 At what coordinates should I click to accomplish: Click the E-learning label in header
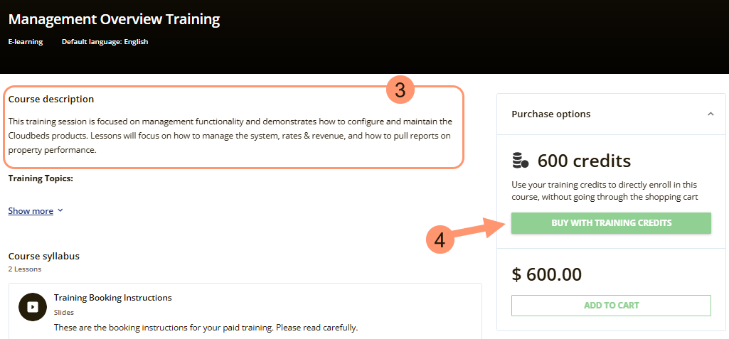point(26,42)
